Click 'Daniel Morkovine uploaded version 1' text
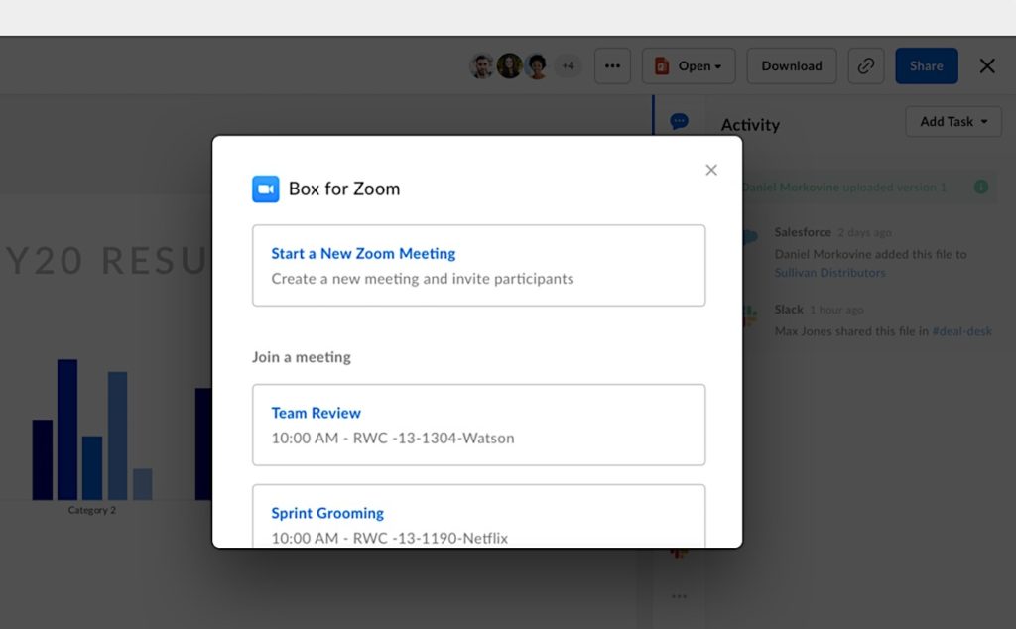1016x629 pixels. tap(844, 188)
